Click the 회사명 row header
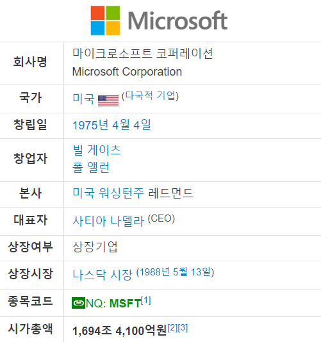Image resolution: width=321 pixels, height=342 pixels. coord(30,61)
